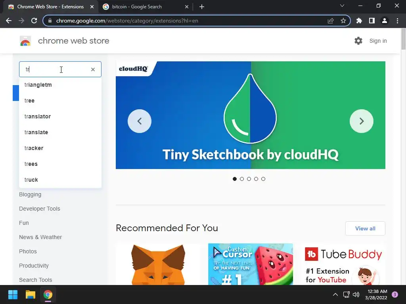The width and height of the screenshot is (406, 304).
Task: Show hidden system tray icons
Action: [335, 294]
